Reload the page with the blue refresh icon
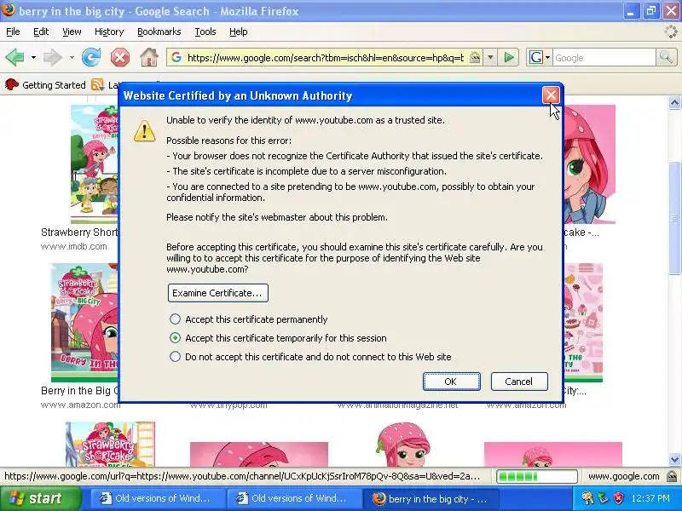Viewport: 682px width, 511px height. pos(91,57)
